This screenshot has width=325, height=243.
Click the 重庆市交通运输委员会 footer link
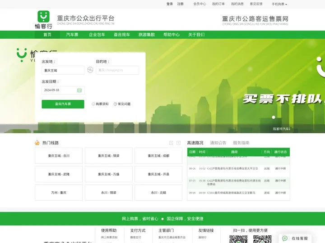tap(172, 238)
